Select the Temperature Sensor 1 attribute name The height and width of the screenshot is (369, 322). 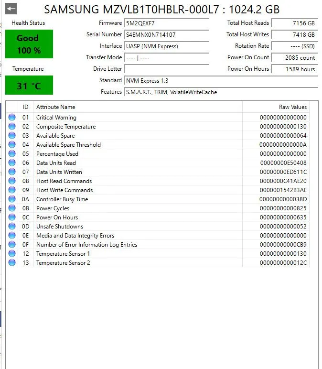pos(63,254)
